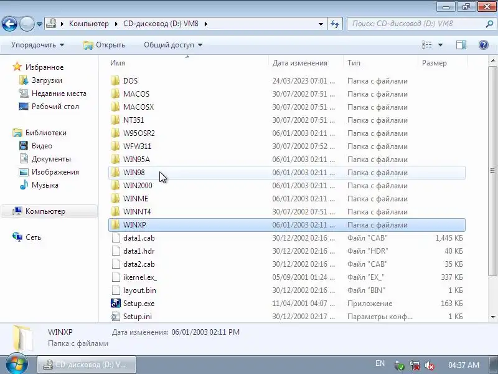The image size is (498, 374).
Task: Open the Музыка library
Action: [45, 185]
